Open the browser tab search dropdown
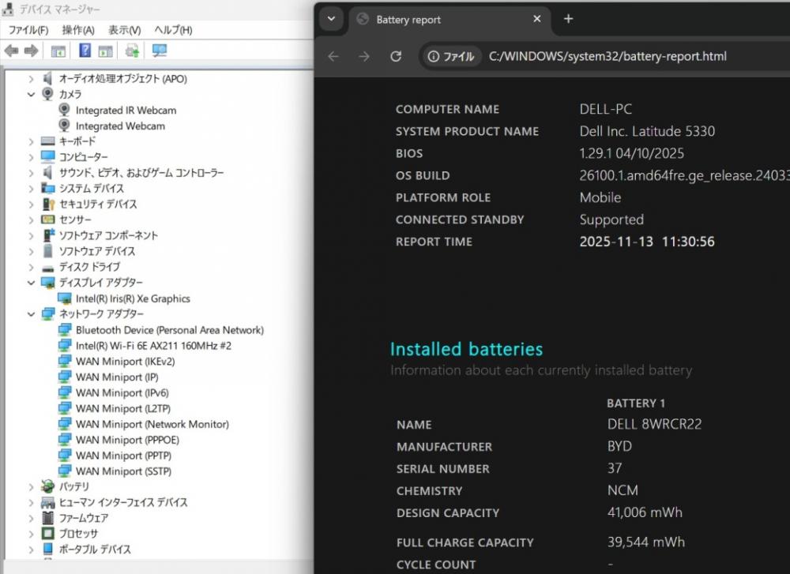This screenshot has width=790, height=574. (x=331, y=19)
